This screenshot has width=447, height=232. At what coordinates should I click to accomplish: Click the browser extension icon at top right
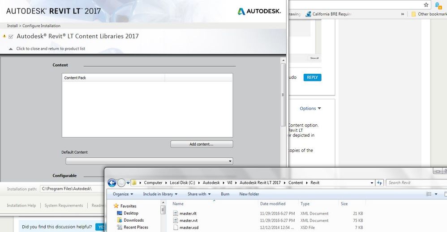(x=438, y=5)
